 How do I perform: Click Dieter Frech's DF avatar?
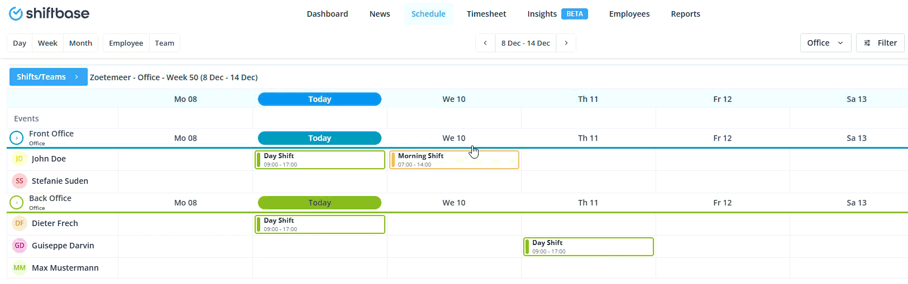20,223
